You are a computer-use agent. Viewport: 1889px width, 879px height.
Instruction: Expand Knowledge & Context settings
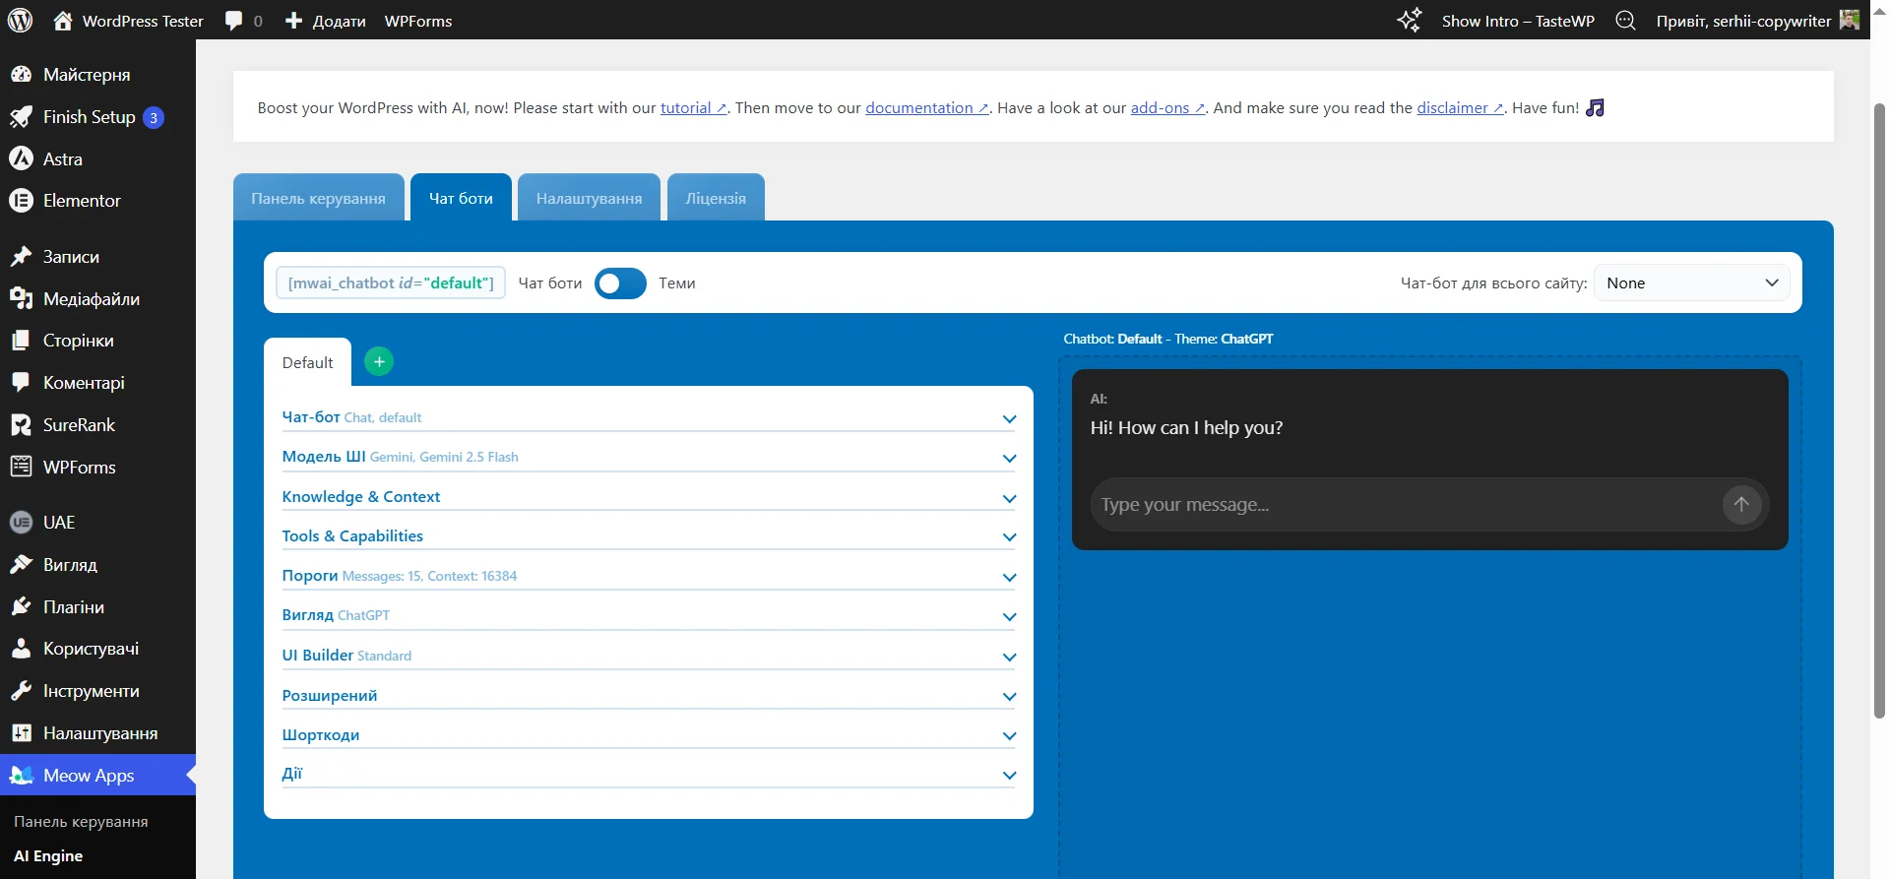click(x=648, y=497)
